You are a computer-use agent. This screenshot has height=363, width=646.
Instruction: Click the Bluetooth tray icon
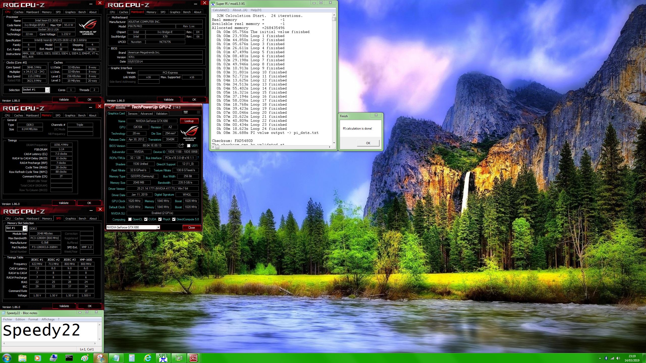click(606, 358)
